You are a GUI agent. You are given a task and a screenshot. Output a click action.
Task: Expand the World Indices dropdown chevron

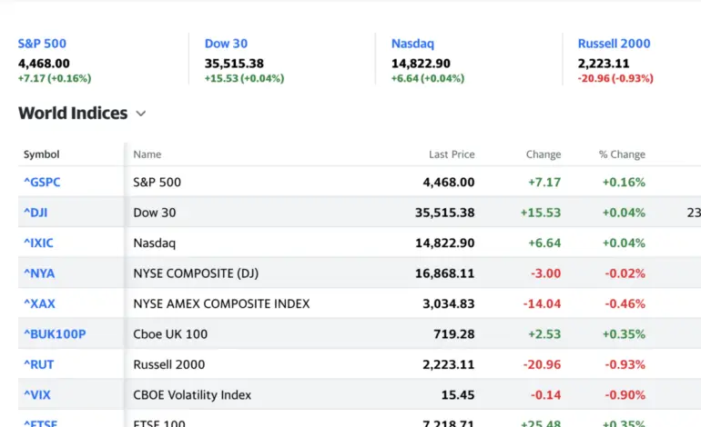pos(141,114)
